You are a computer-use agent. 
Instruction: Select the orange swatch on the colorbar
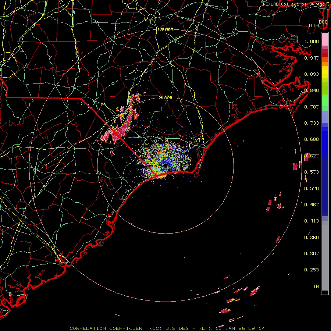[x=325, y=63]
